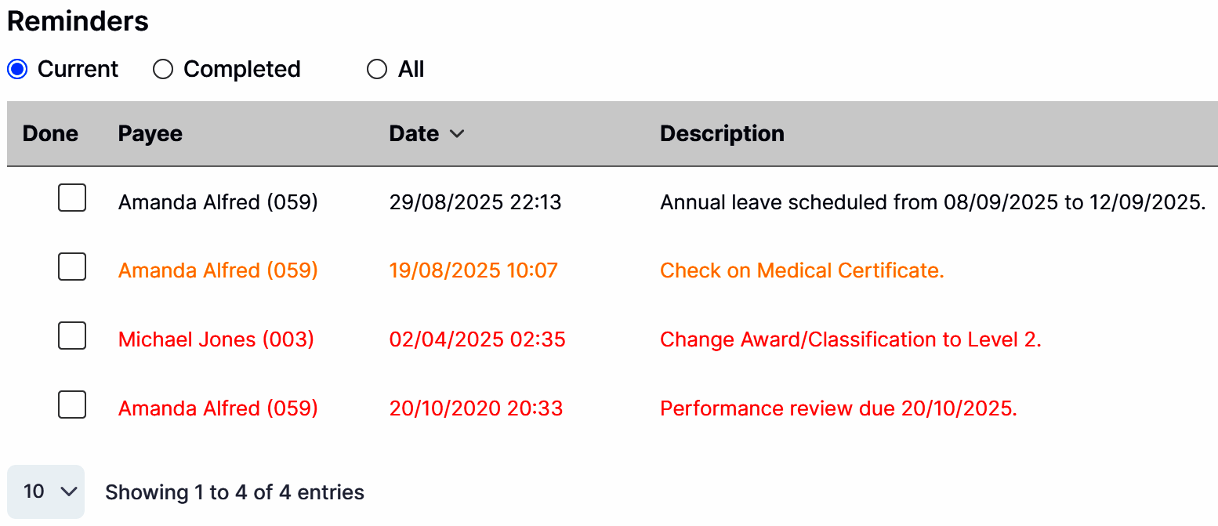Open the page size dropdown showing 10
The width and height of the screenshot is (1218, 526).
(x=45, y=492)
